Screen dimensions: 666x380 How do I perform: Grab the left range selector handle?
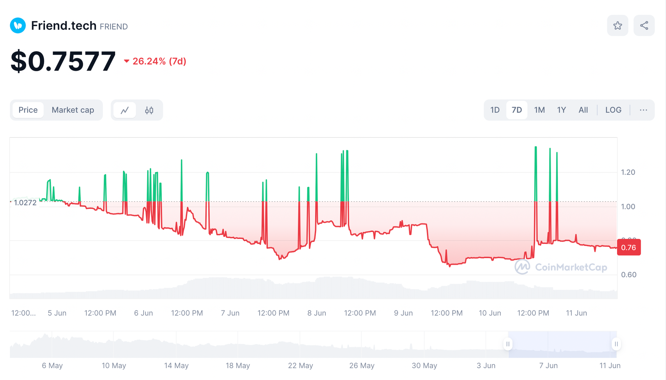click(508, 344)
